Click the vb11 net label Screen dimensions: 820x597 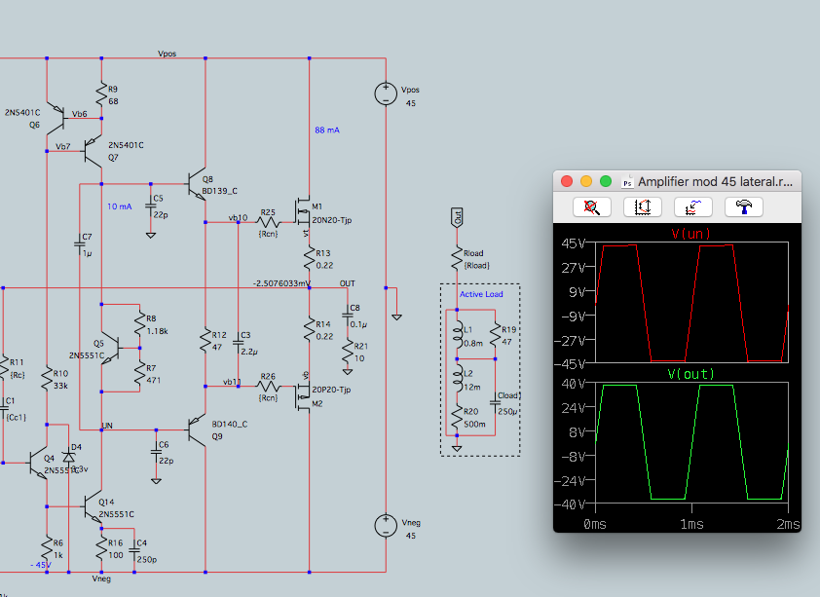pyautogui.click(x=232, y=382)
